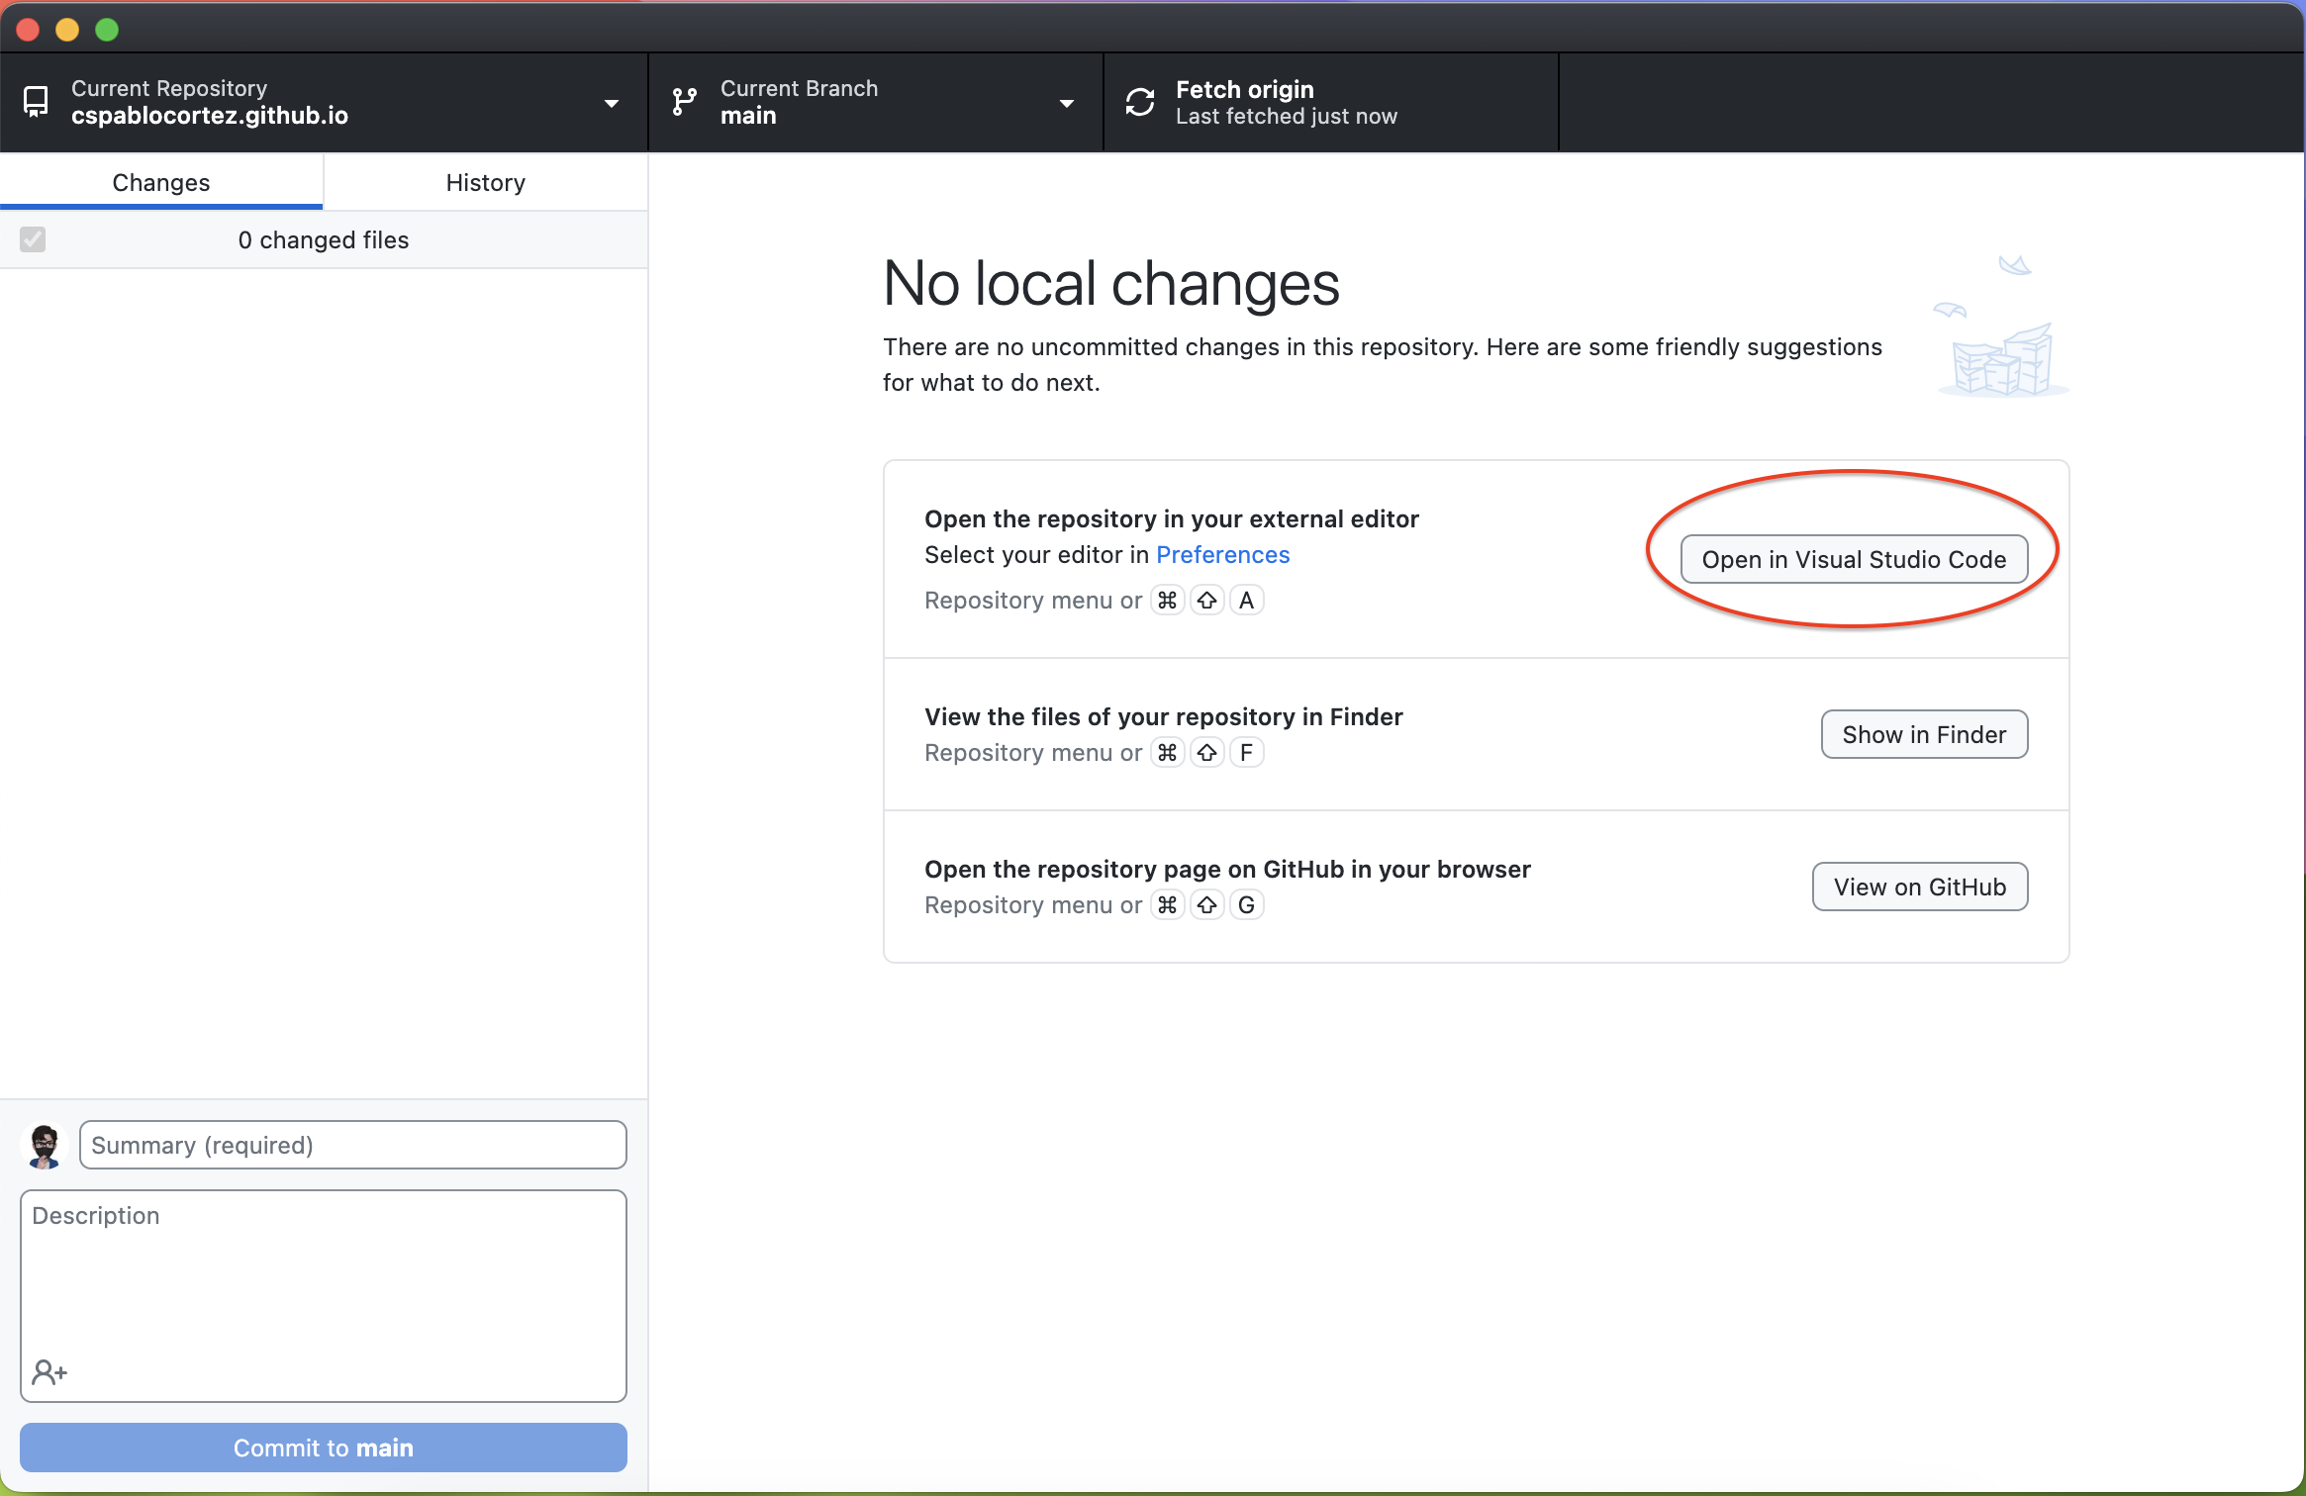The height and width of the screenshot is (1496, 2306).
Task: Click the No local changes heading
Action: [1110, 283]
